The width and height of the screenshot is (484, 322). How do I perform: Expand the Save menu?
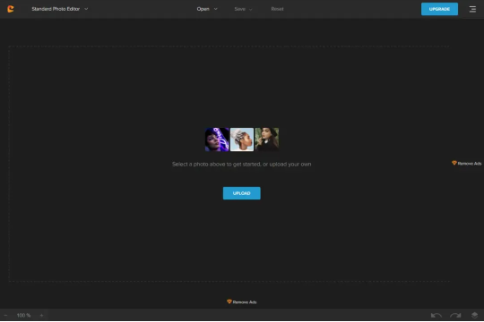click(x=243, y=9)
